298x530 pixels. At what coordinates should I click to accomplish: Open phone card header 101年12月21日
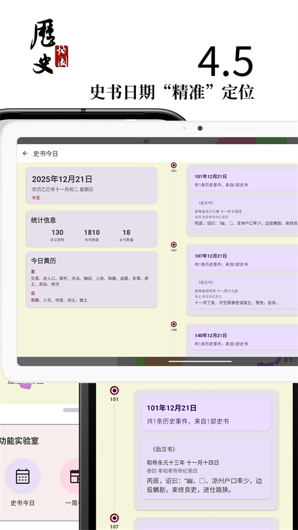click(207, 414)
